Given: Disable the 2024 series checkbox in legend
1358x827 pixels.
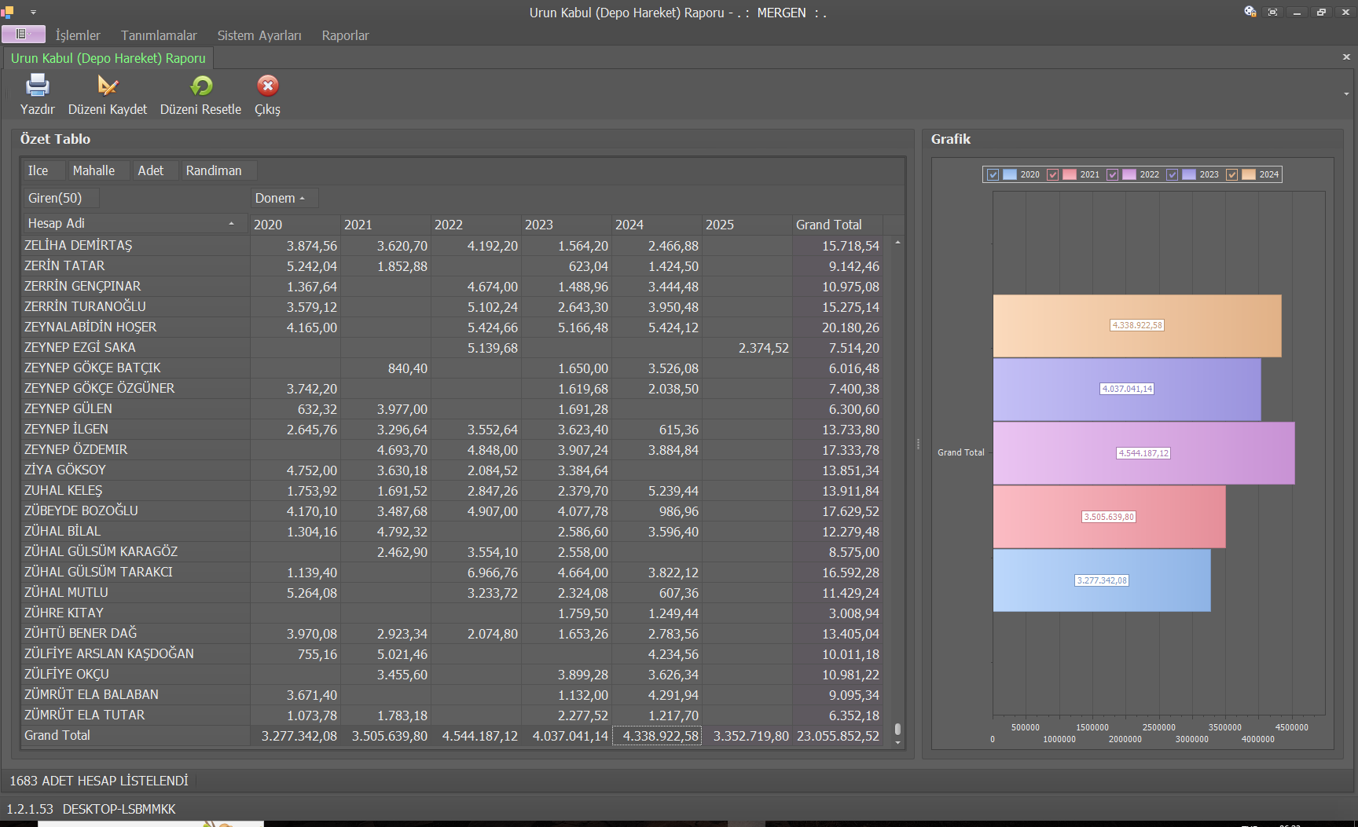Looking at the screenshot, I should pyautogui.click(x=1232, y=174).
